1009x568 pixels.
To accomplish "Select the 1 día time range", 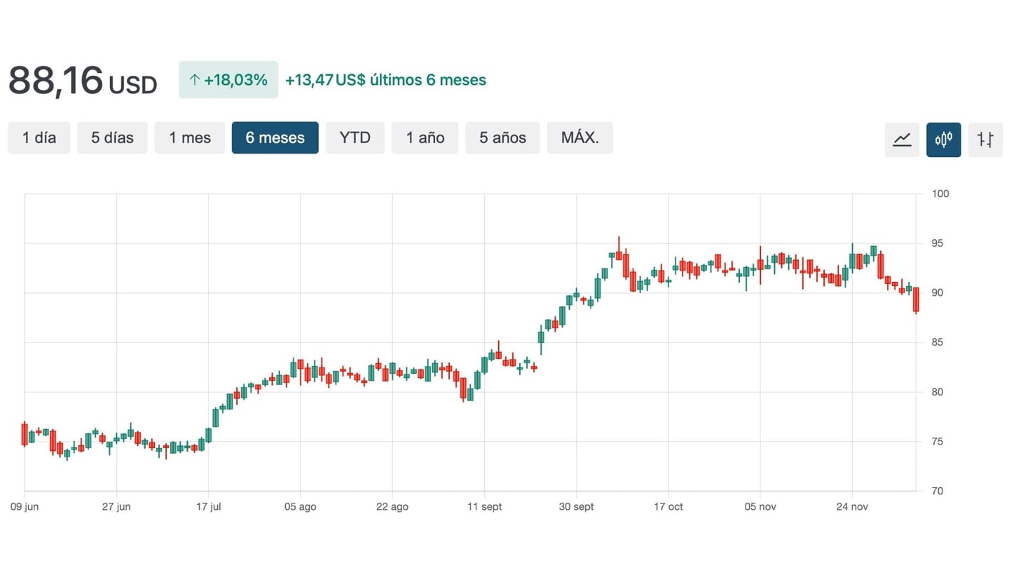I will [x=39, y=137].
